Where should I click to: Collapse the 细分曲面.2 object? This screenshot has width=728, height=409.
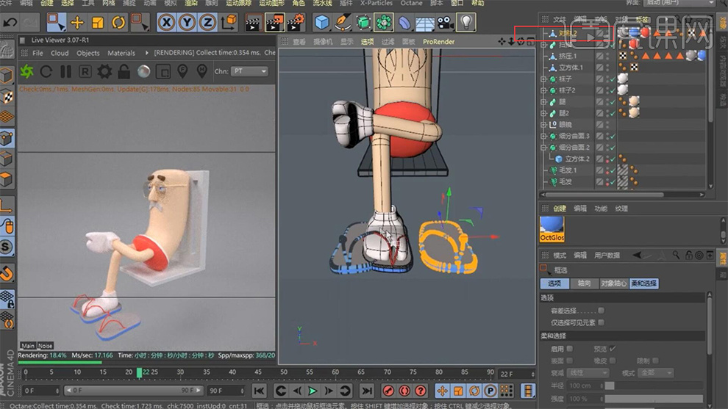point(543,148)
